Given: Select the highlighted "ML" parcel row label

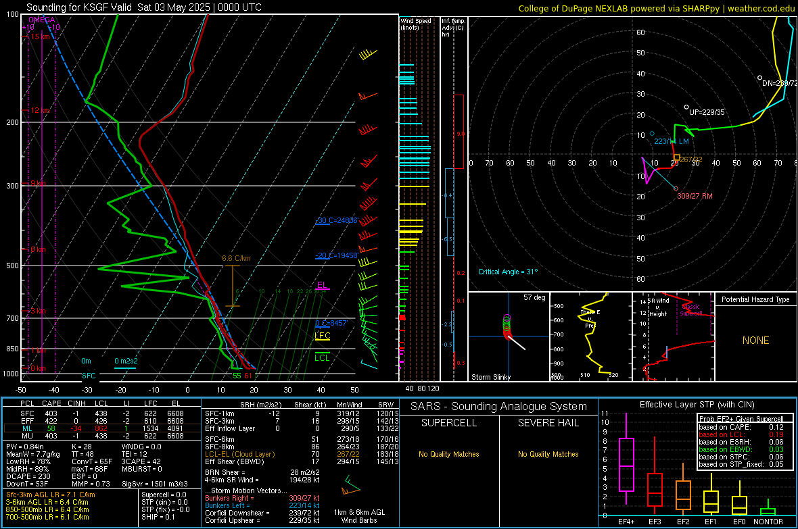Looking at the screenshot, I should (x=27, y=428).
